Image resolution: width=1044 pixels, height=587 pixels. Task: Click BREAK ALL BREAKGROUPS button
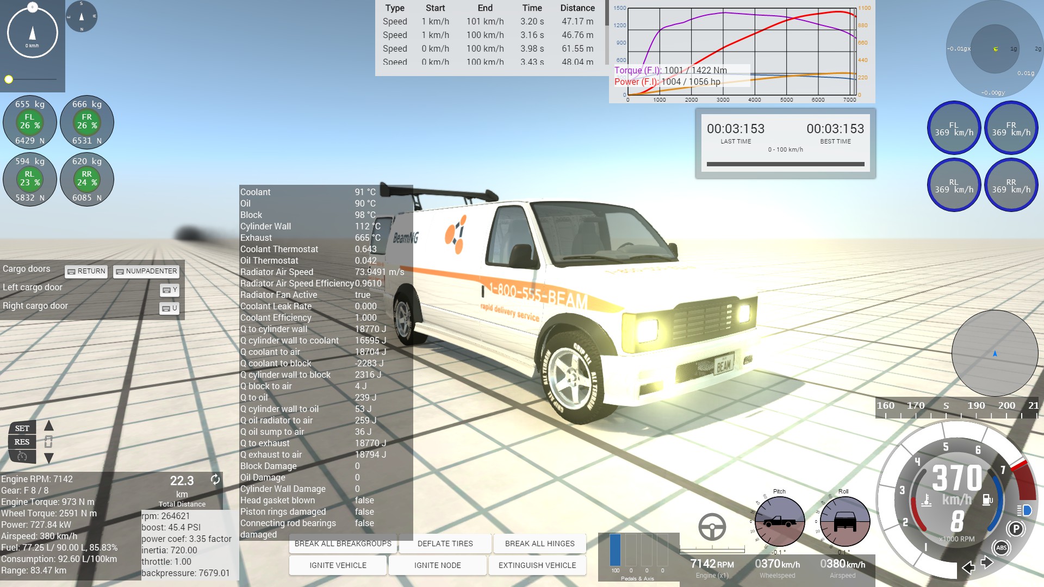343,544
